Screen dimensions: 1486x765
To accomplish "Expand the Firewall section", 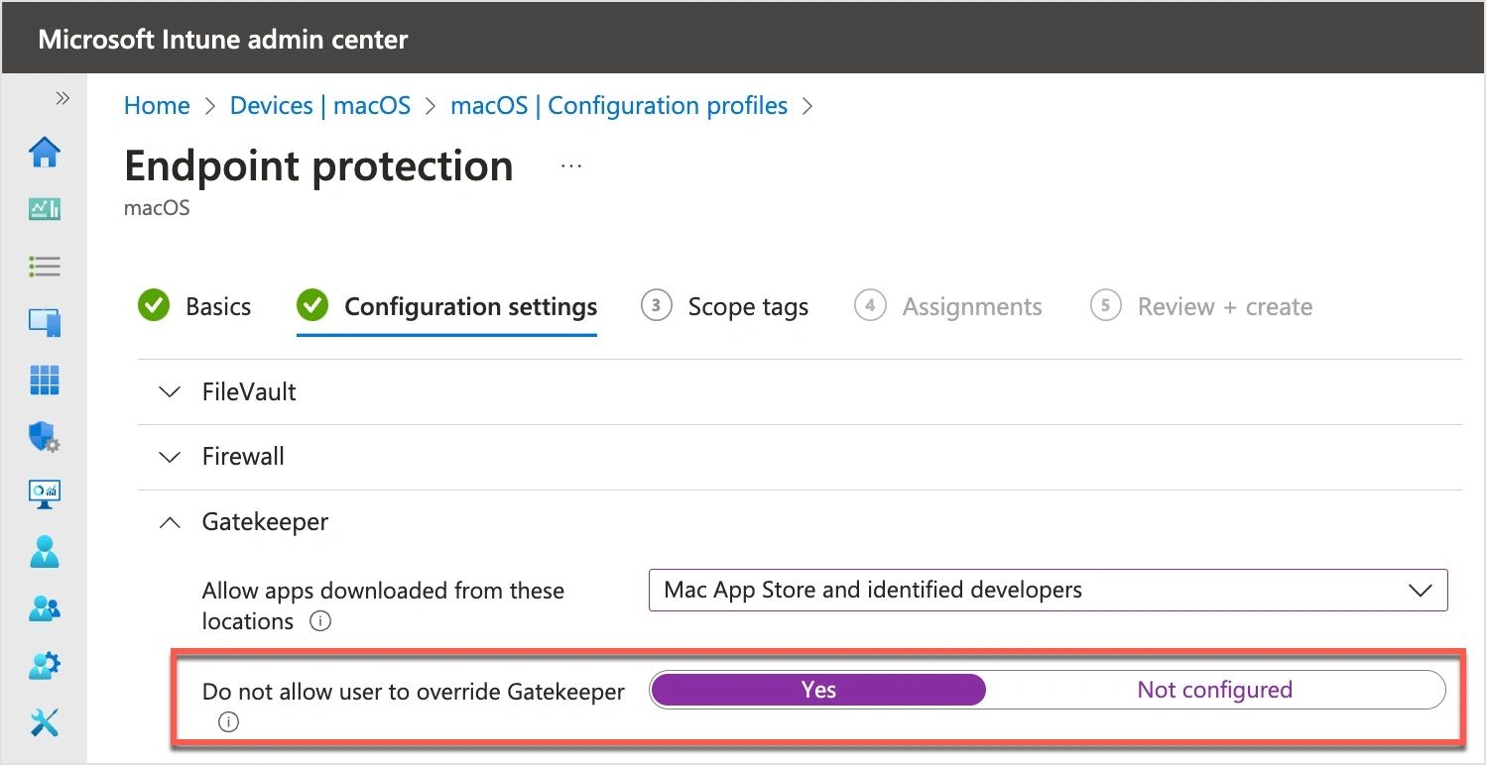I will pos(243,457).
